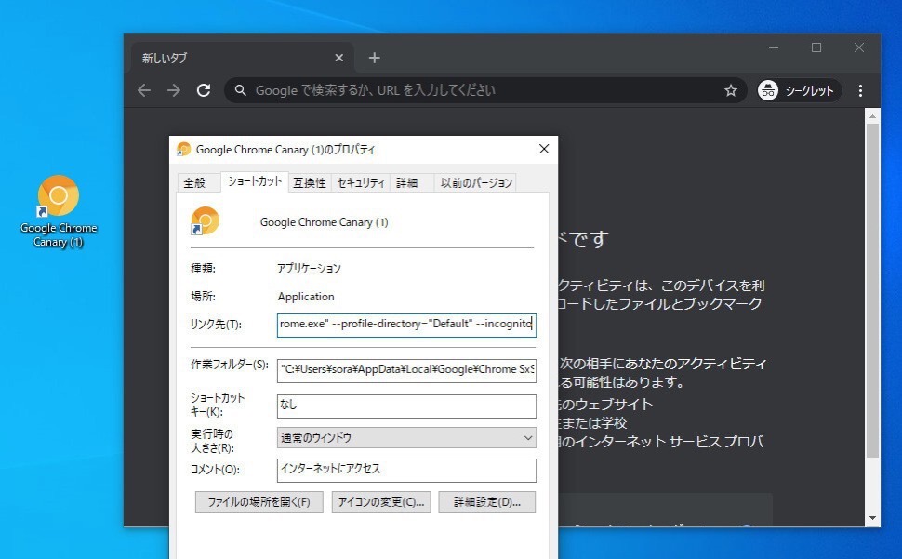Click the アイコンの変更 button
902x559 pixels.
381,502
